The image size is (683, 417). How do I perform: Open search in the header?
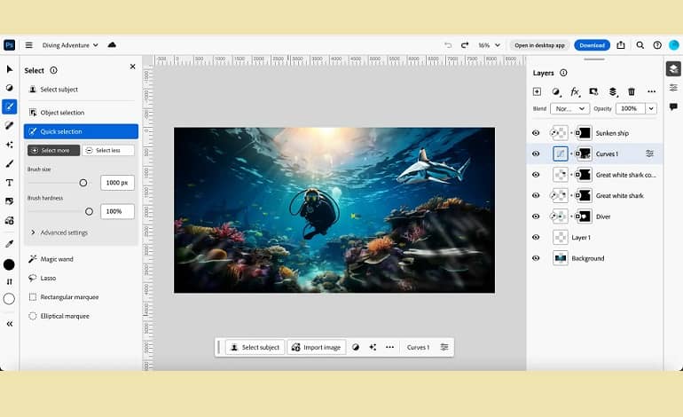pos(640,45)
